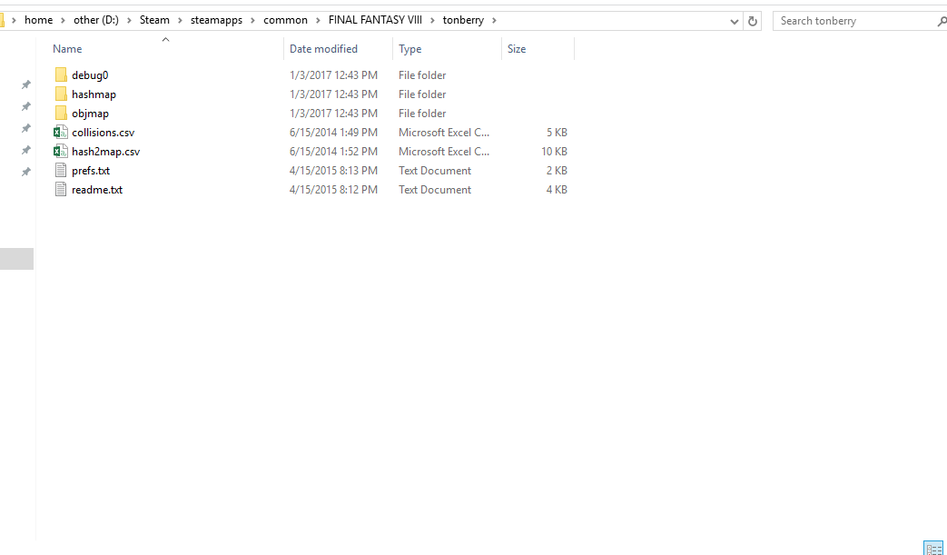Click File folder type of debug0
947x555 pixels.
(422, 74)
